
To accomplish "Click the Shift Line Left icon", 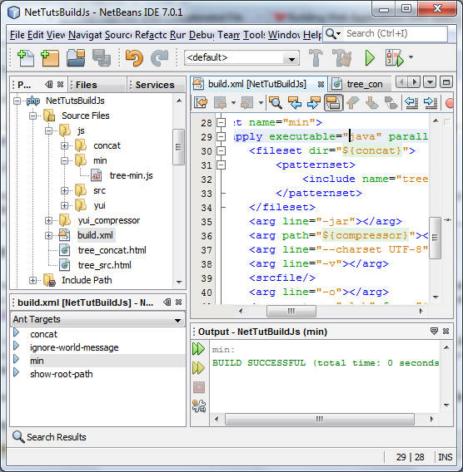I will [411, 103].
